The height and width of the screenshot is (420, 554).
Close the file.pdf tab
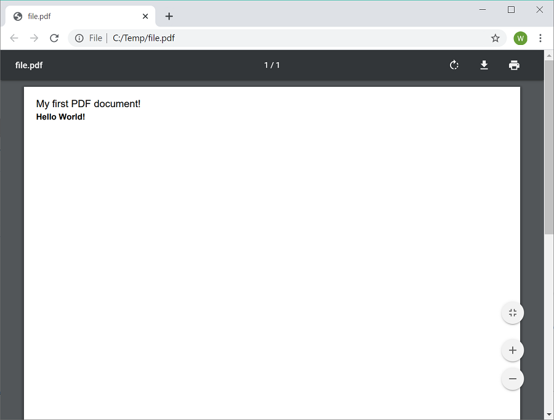pos(145,17)
